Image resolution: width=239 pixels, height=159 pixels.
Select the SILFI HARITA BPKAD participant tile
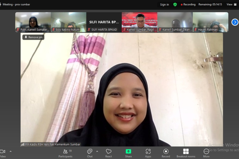(x=104, y=22)
